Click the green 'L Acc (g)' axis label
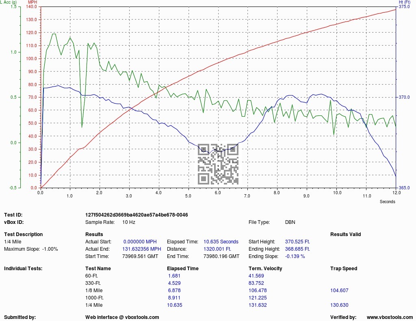Screen dimensions: 416x321 click(x=9, y=2)
